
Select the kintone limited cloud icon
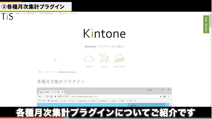[x=119, y=58]
